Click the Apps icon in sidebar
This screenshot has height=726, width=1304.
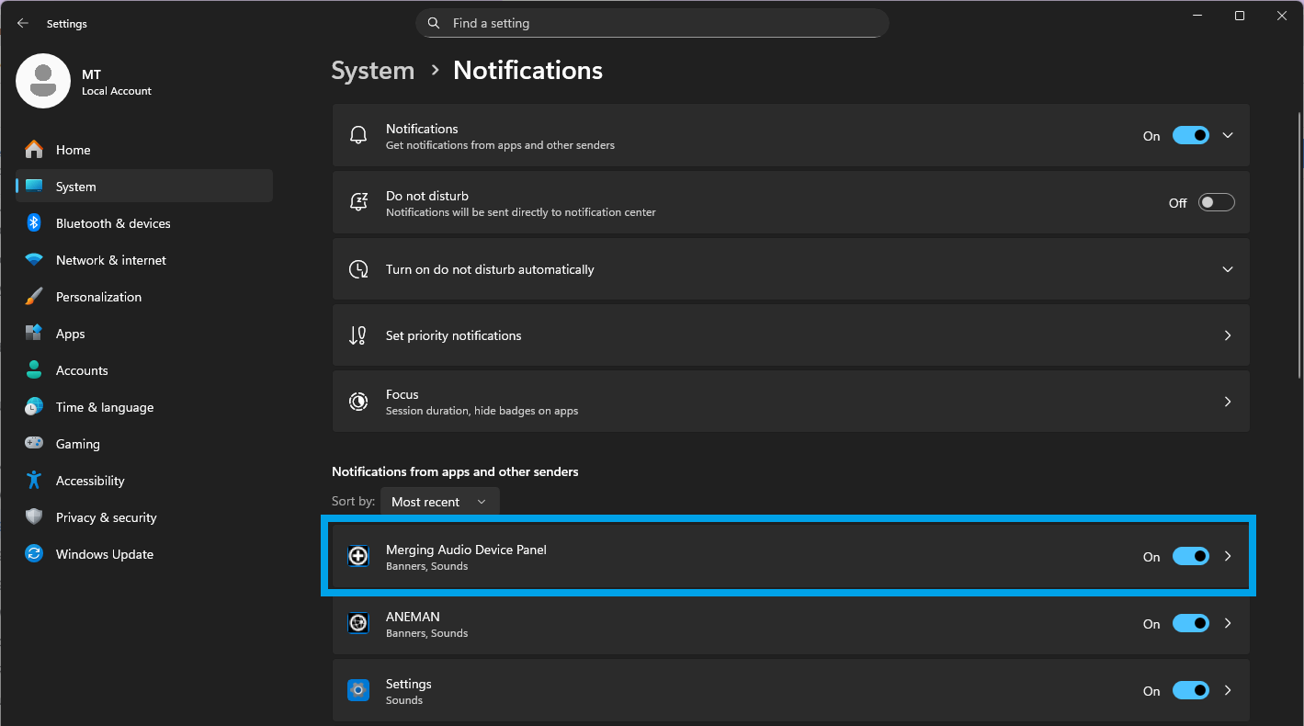pos(34,334)
